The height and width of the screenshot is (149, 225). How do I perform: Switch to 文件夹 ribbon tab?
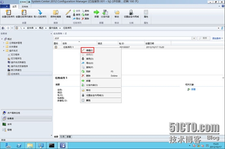pyautogui.click(x=25, y=6)
